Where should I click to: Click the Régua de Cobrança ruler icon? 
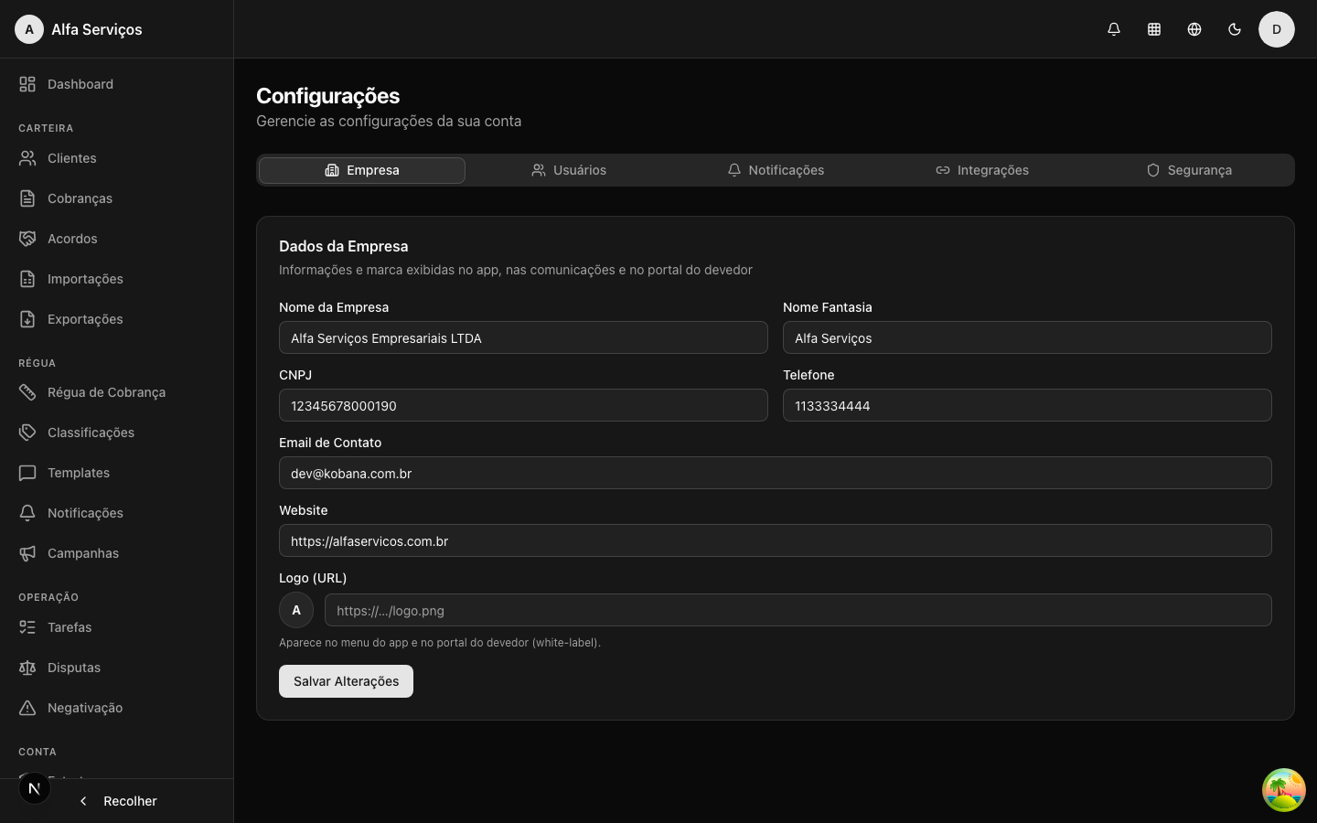pyautogui.click(x=27, y=392)
